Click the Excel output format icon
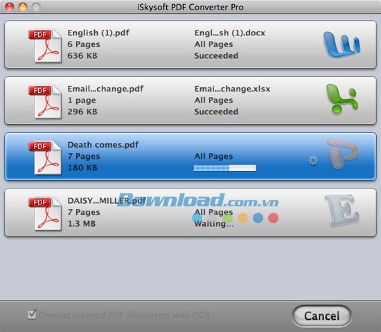The width and height of the screenshot is (381, 332). click(x=342, y=99)
